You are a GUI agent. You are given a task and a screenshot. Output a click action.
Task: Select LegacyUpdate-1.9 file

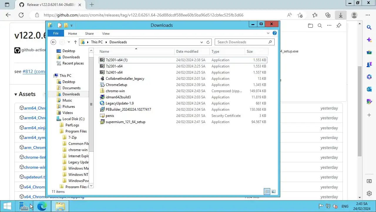coord(120,103)
